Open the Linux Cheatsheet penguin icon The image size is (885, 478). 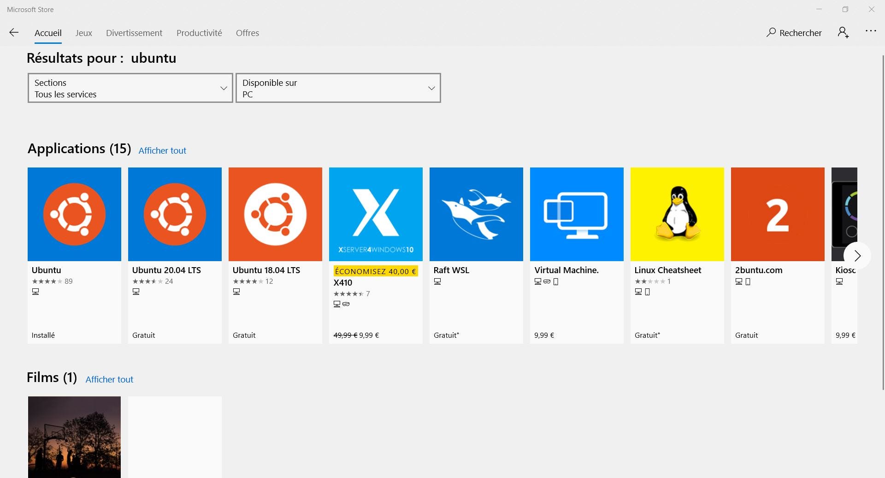[x=677, y=214]
